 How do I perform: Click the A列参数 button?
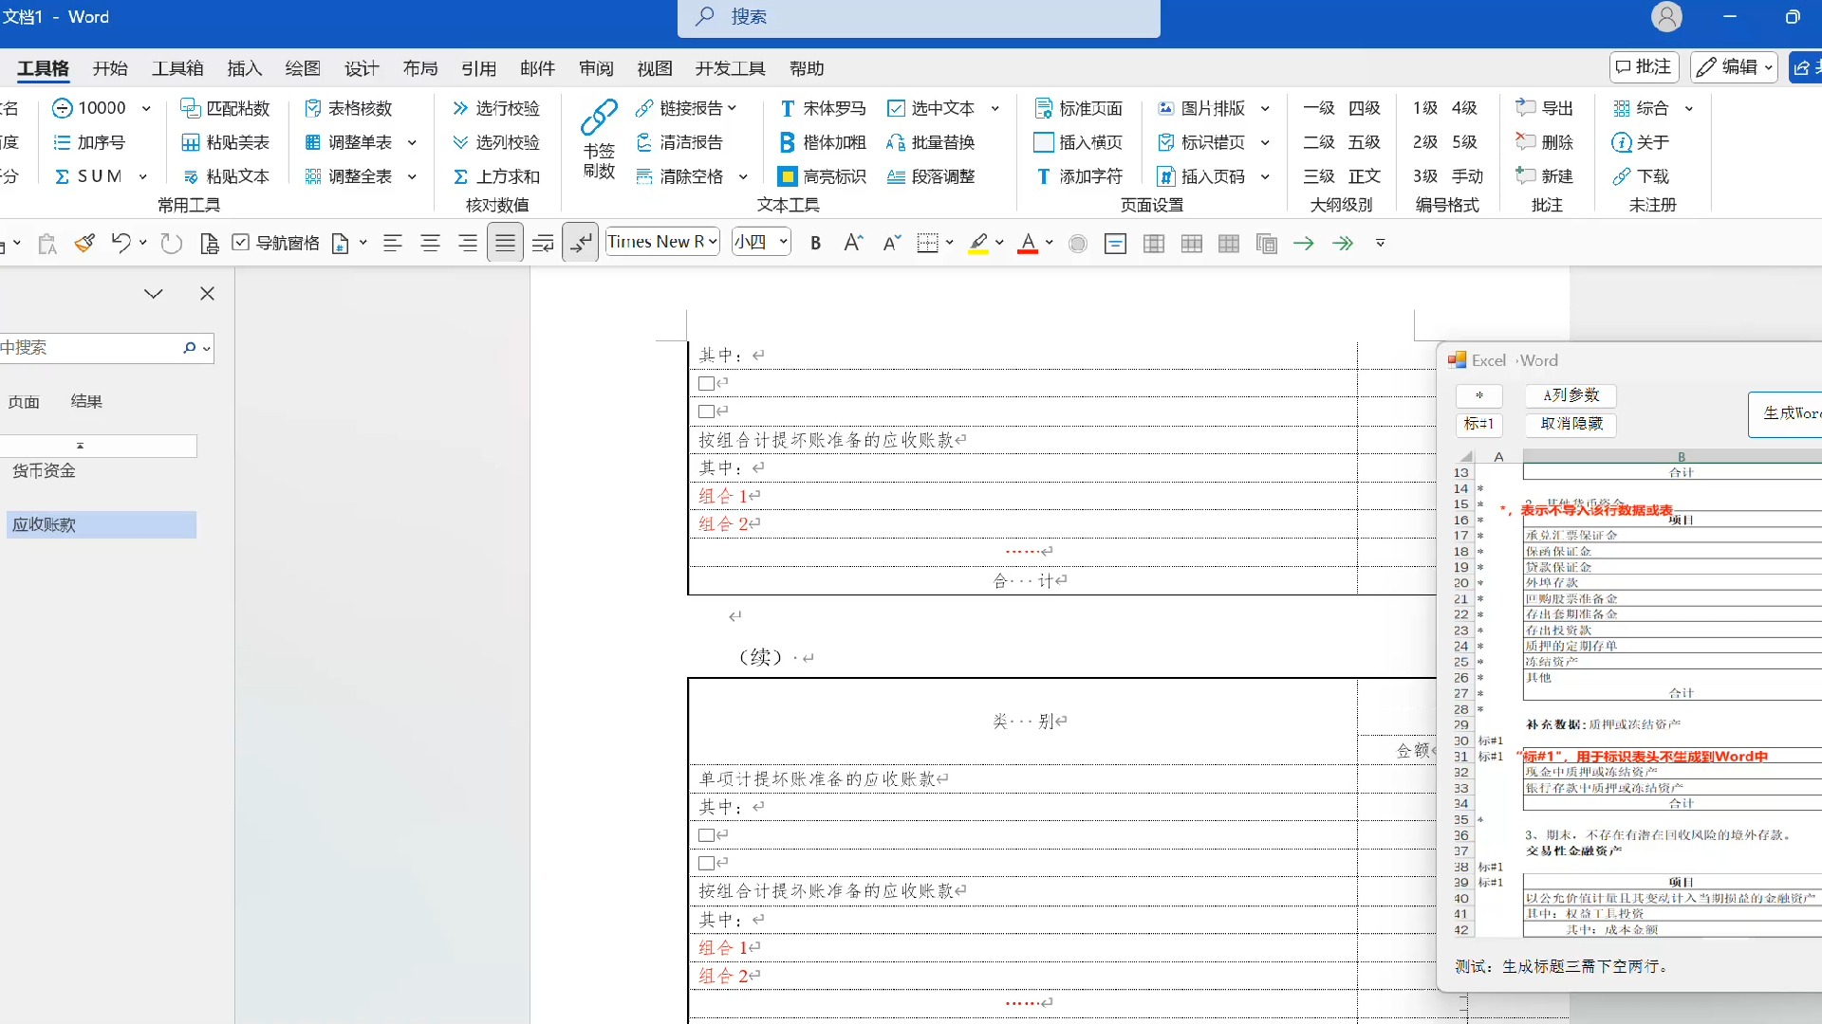[1571, 394]
